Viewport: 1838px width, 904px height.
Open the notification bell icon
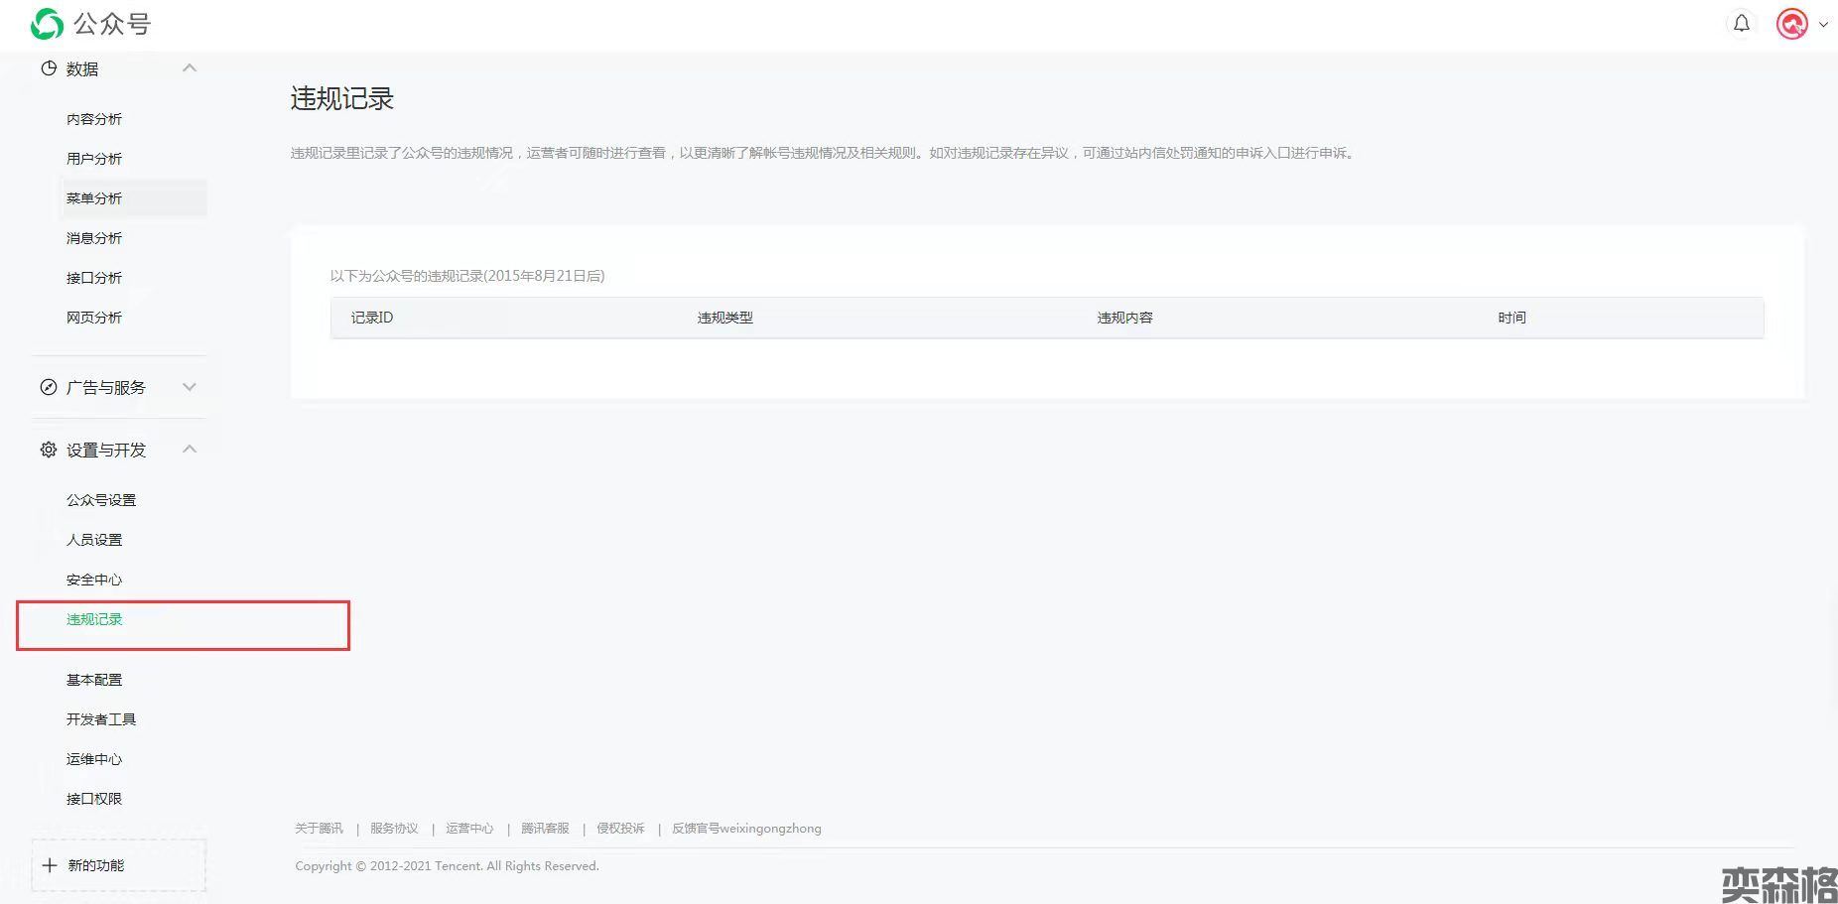coord(1741,24)
